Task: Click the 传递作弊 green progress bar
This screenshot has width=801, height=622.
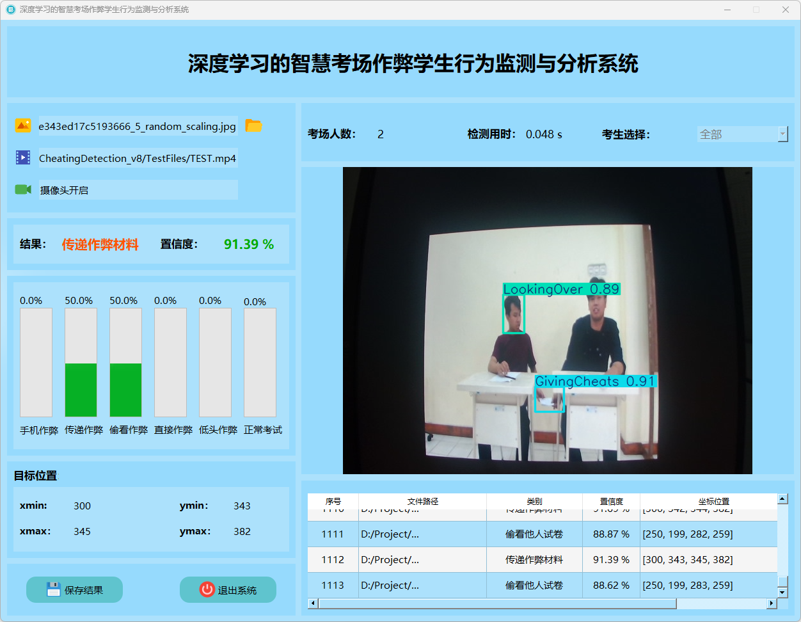Action: tap(81, 390)
